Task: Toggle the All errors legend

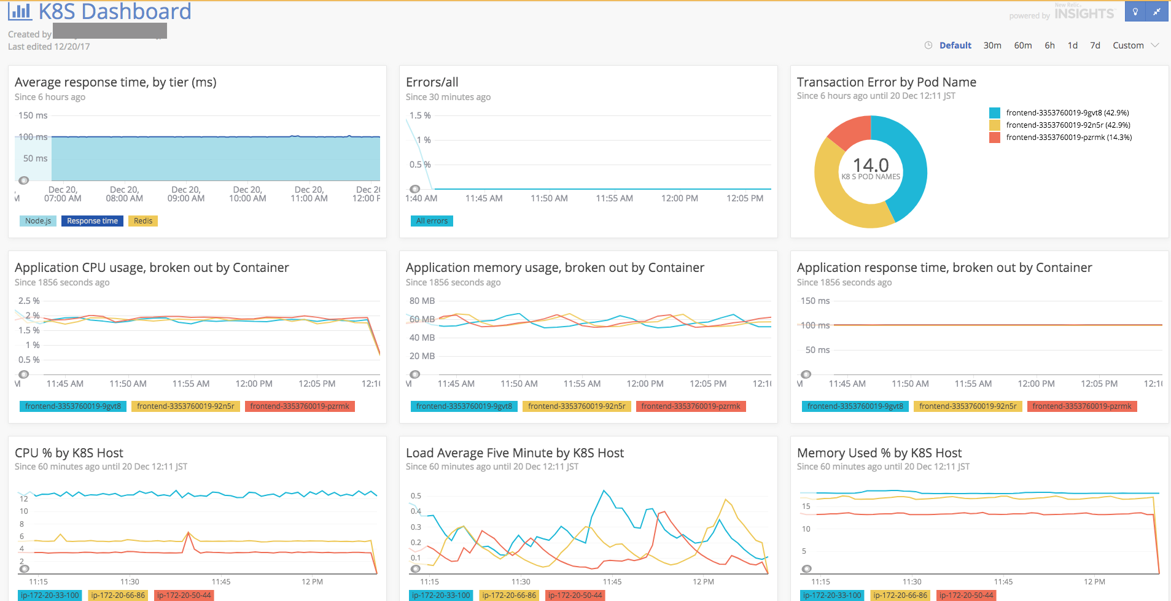Action: [x=432, y=221]
